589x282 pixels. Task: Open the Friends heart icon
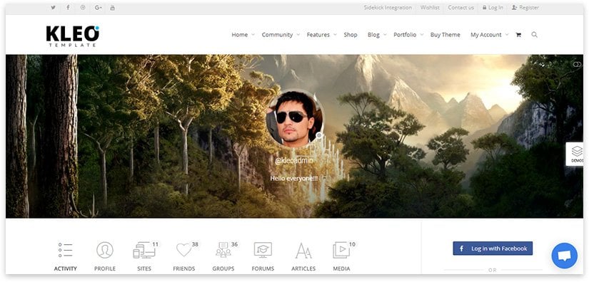click(x=184, y=250)
